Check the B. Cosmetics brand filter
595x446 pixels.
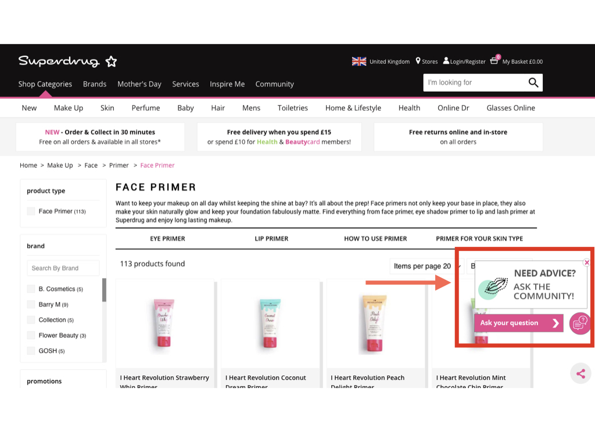[x=31, y=289]
